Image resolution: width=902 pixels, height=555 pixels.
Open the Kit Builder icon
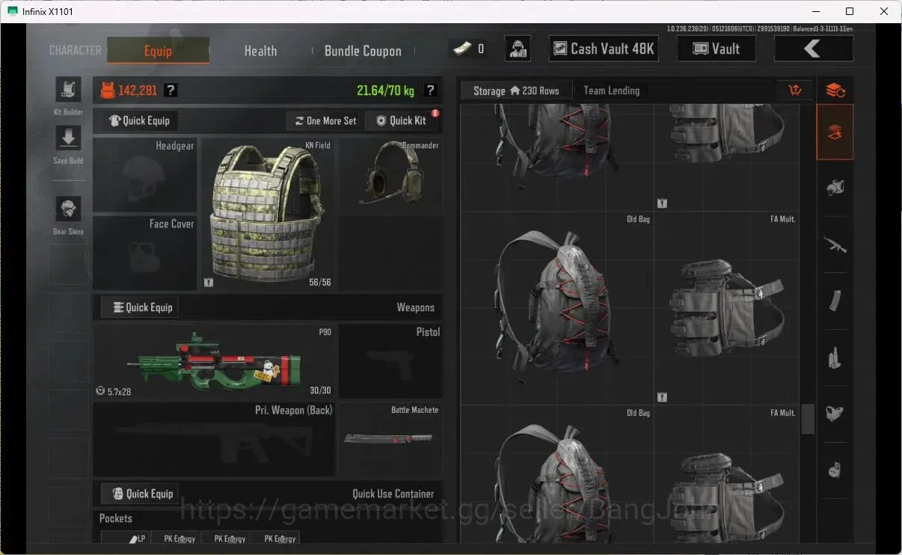[x=68, y=90]
